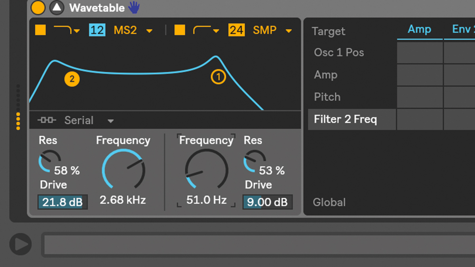Click the serial routing icon beside Serial
The image size is (475, 267).
point(47,120)
